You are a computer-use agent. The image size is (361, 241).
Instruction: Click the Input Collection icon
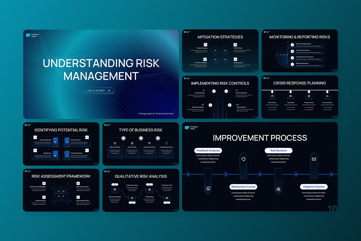click(67, 142)
